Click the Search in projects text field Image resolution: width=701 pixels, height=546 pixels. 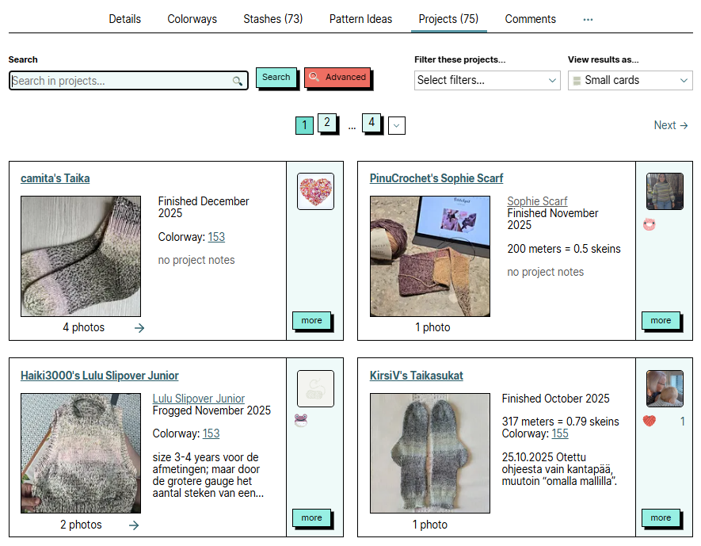click(119, 81)
